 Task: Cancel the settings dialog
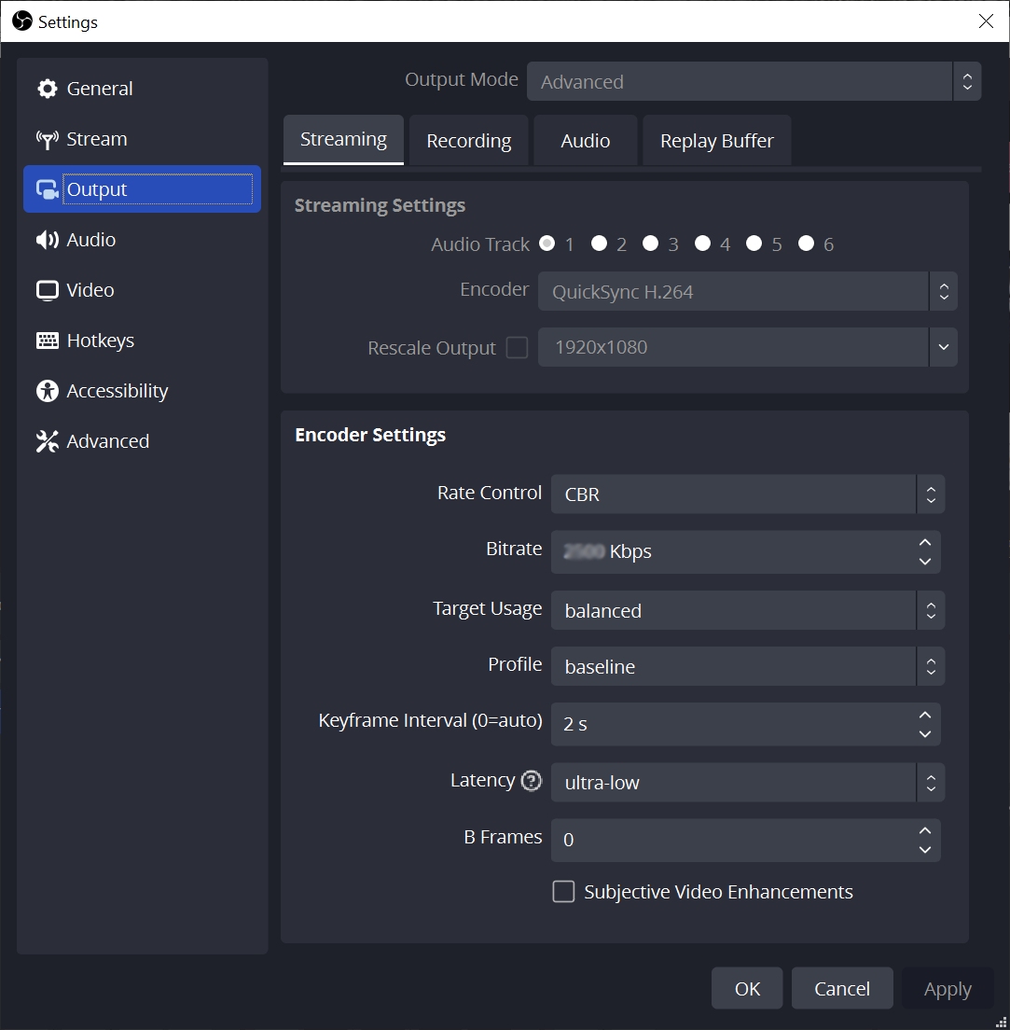coord(841,988)
